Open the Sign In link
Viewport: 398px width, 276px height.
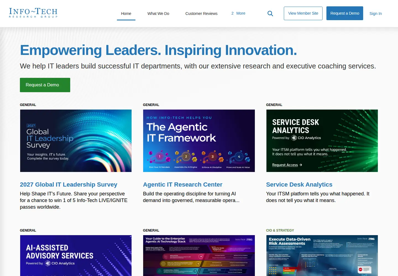376,14
